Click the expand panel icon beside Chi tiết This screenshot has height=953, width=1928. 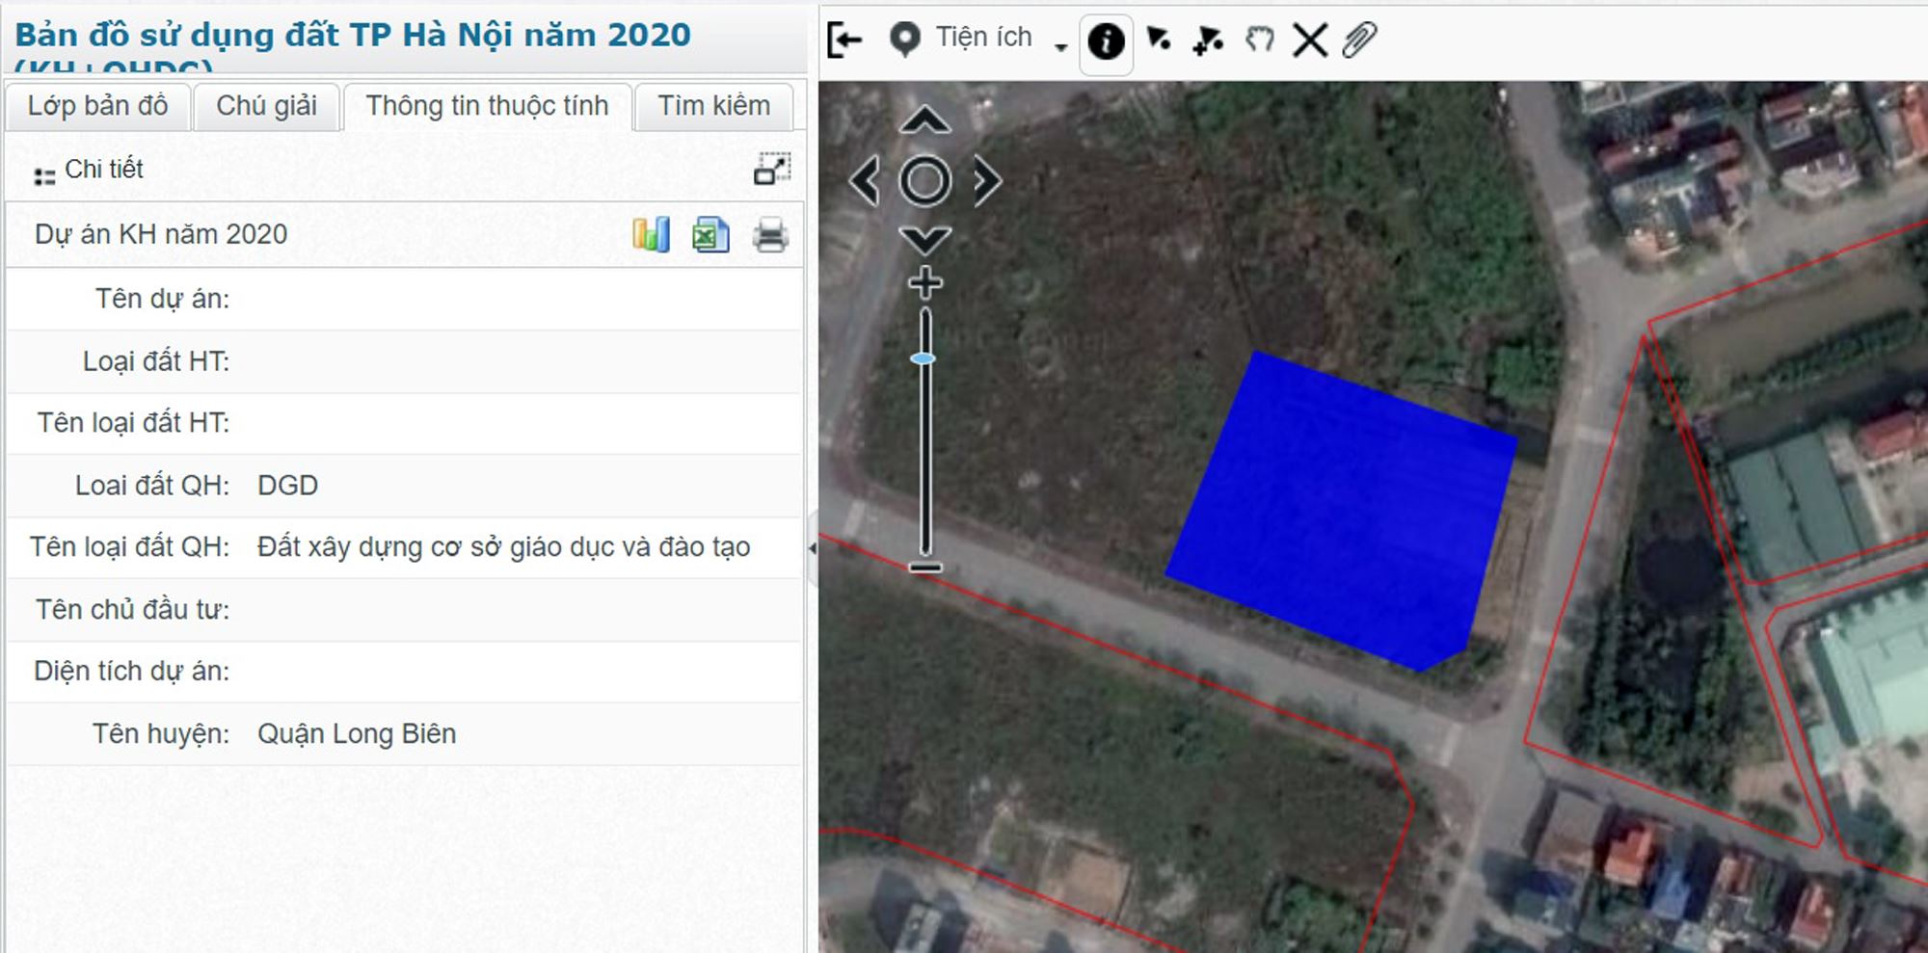click(x=772, y=169)
